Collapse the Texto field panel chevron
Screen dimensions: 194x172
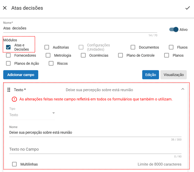click(183, 89)
